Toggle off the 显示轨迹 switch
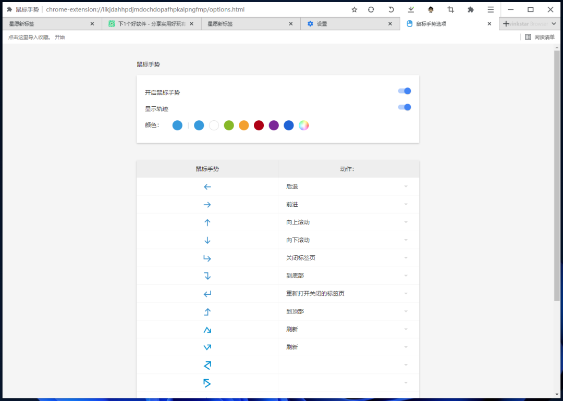 pyautogui.click(x=404, y=107)
